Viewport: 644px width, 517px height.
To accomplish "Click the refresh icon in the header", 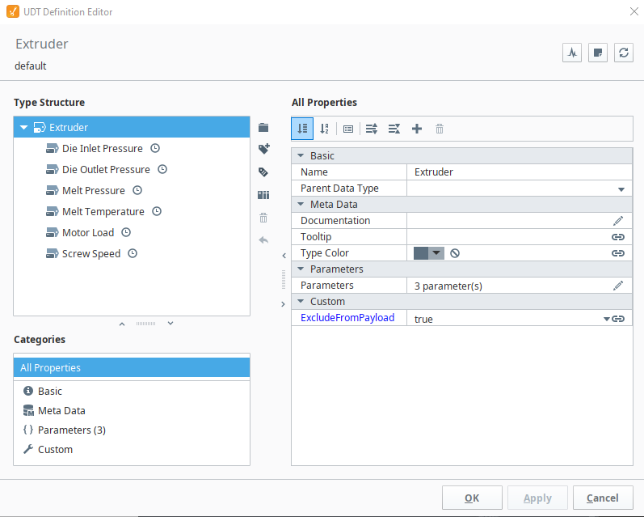I will point(623,53).
